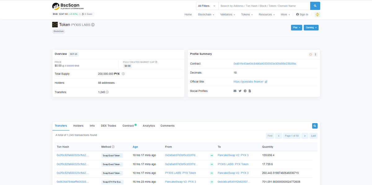The image size is (372, 185).
Task: Click the Last page button
Action: (x=314, y=136)
